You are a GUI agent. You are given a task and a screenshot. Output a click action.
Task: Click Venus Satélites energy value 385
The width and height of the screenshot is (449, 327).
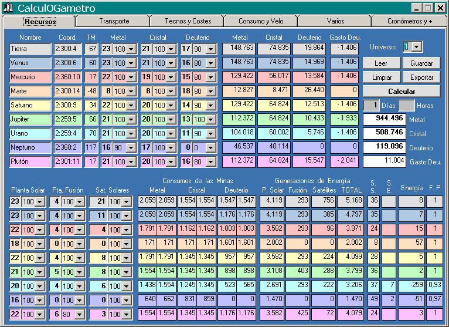coord(324,215)
